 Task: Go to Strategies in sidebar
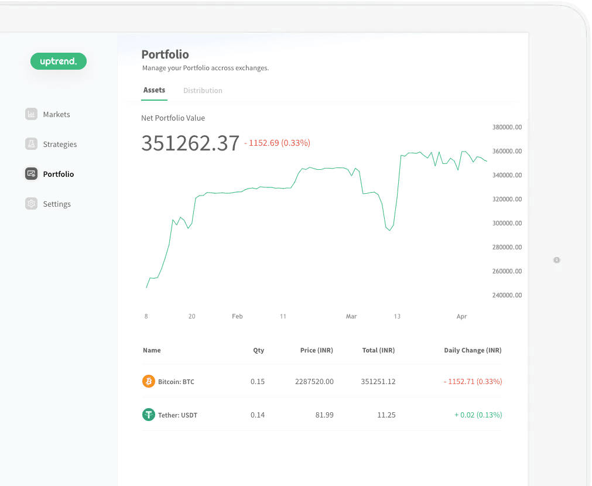pos(60,145)
